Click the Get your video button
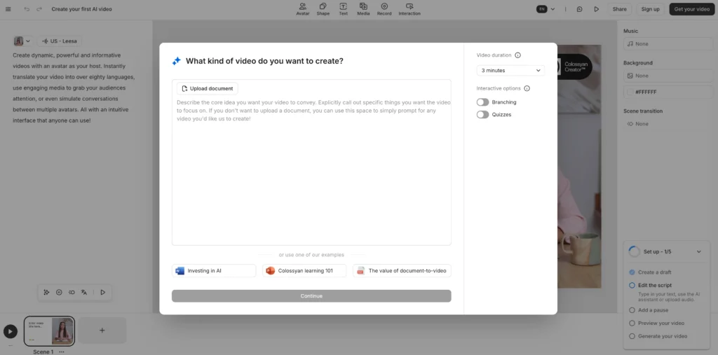This screenshot has width=718, height=355. [x=692, y=9]
